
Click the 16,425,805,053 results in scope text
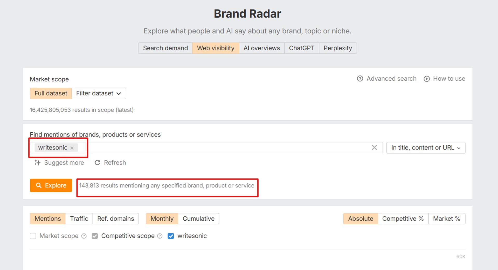(82, 110)
